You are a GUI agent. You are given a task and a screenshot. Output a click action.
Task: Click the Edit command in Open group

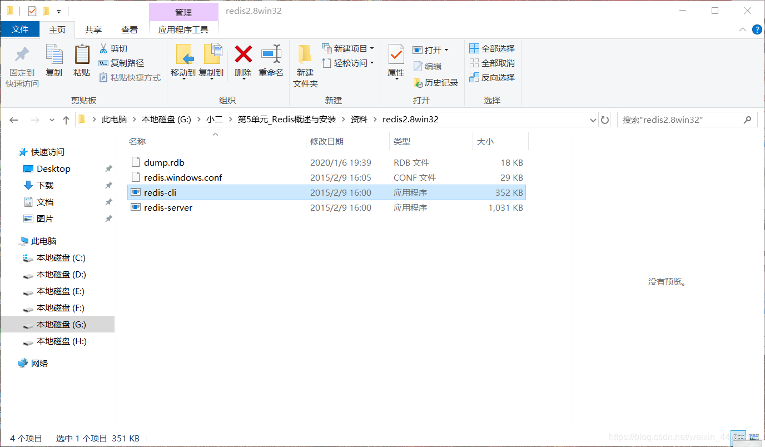click(427, 66)
